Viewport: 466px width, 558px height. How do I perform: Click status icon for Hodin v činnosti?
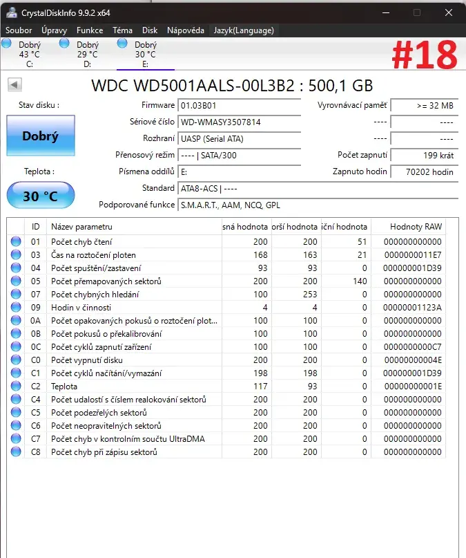tap(16, 307)
